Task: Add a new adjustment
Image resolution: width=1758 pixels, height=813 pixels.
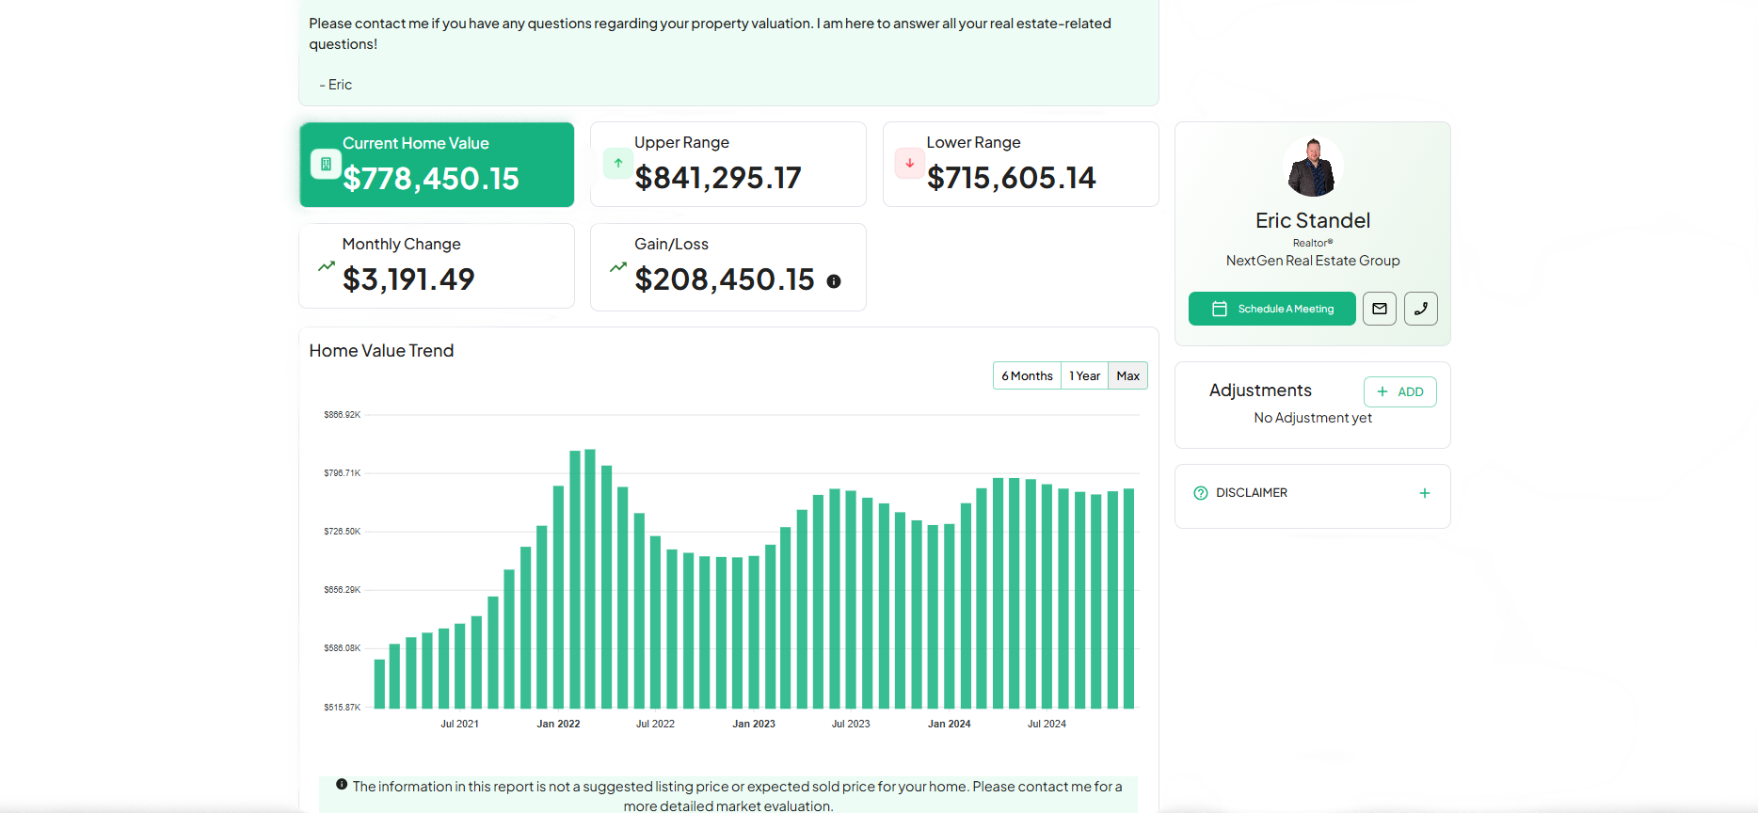Action: [1400, 391]
